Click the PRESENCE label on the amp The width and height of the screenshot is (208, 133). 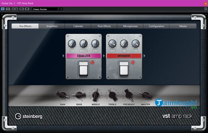[x=129, y=105]
